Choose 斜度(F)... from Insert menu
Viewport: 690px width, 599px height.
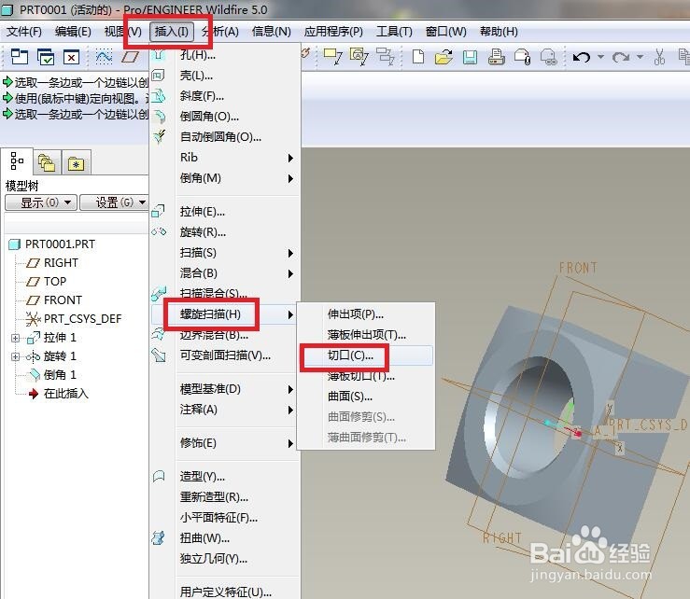202,96
